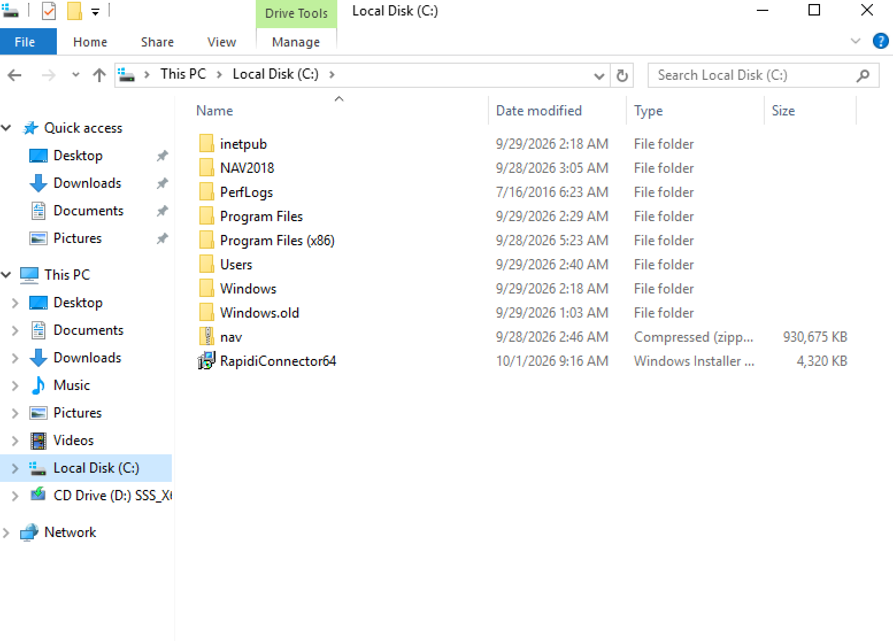Screen dimensions: 893x641
Task: Select the nav compressed zip file icon
Action: click(x=206, y=337)
